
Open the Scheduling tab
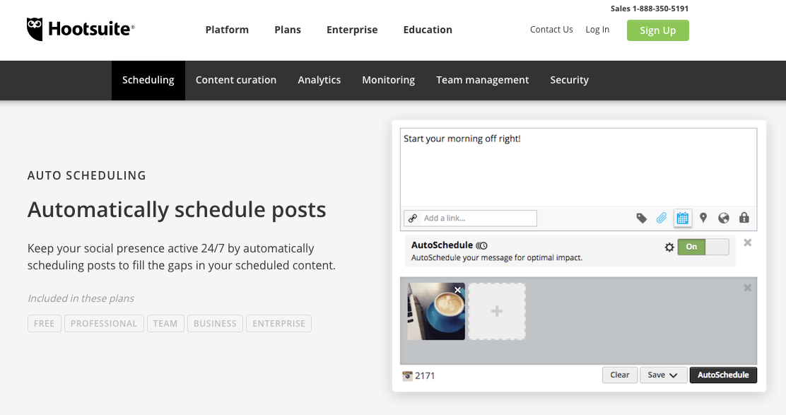point(148,80)
